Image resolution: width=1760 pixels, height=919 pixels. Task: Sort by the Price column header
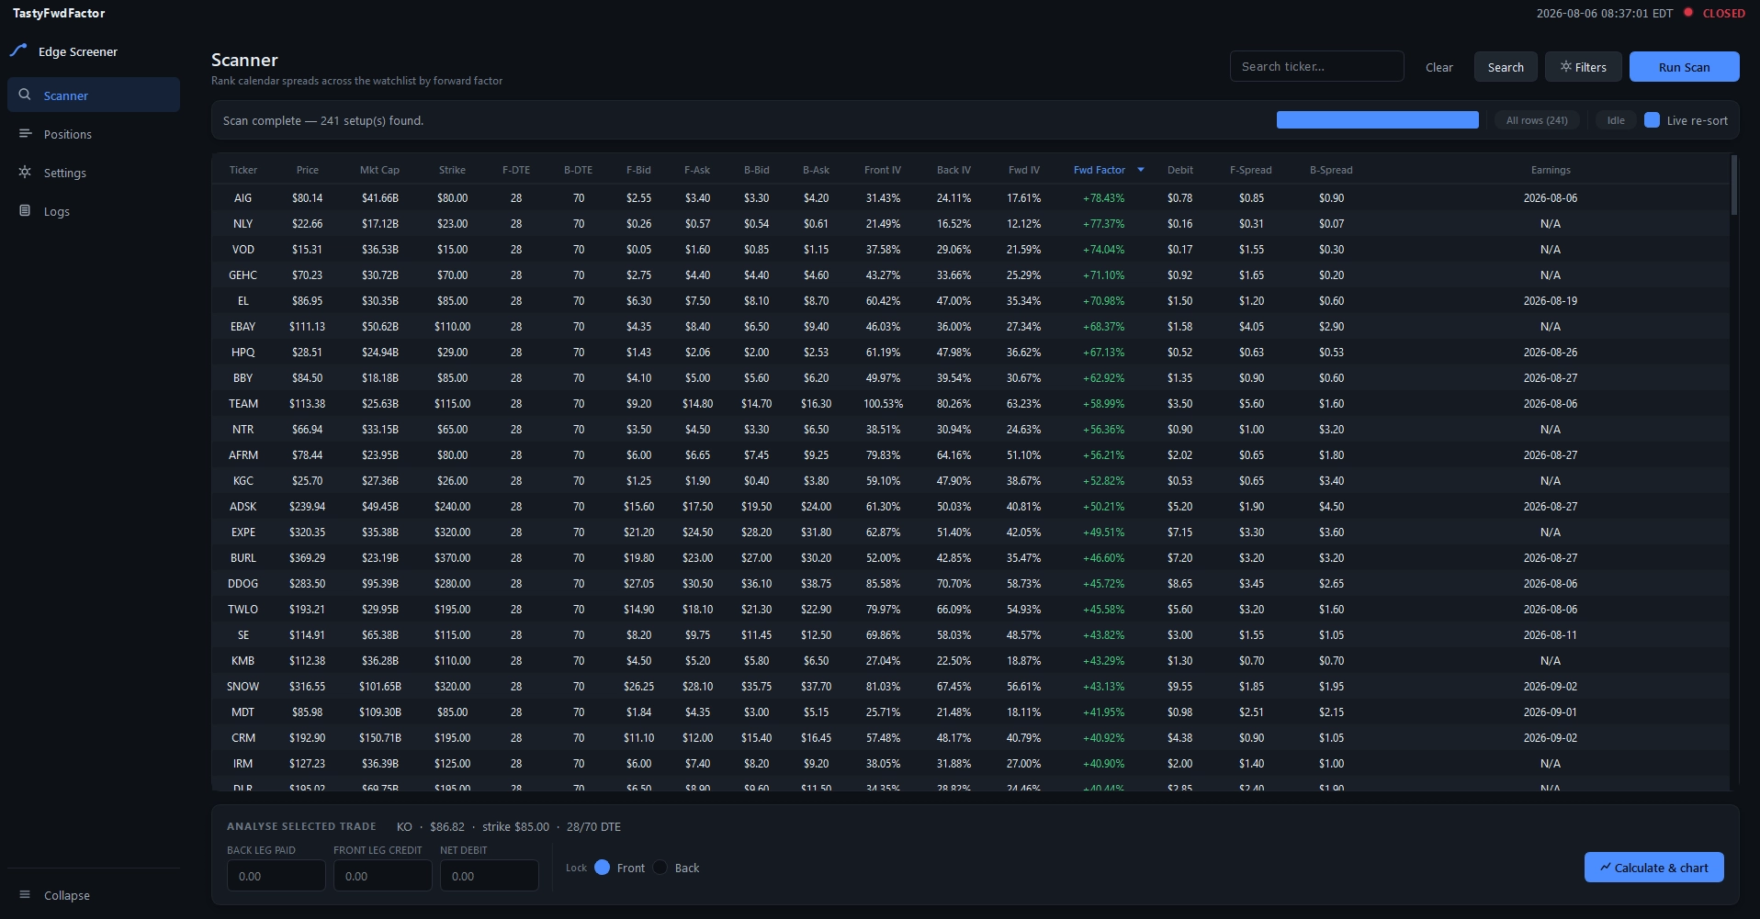coord(308,170)
